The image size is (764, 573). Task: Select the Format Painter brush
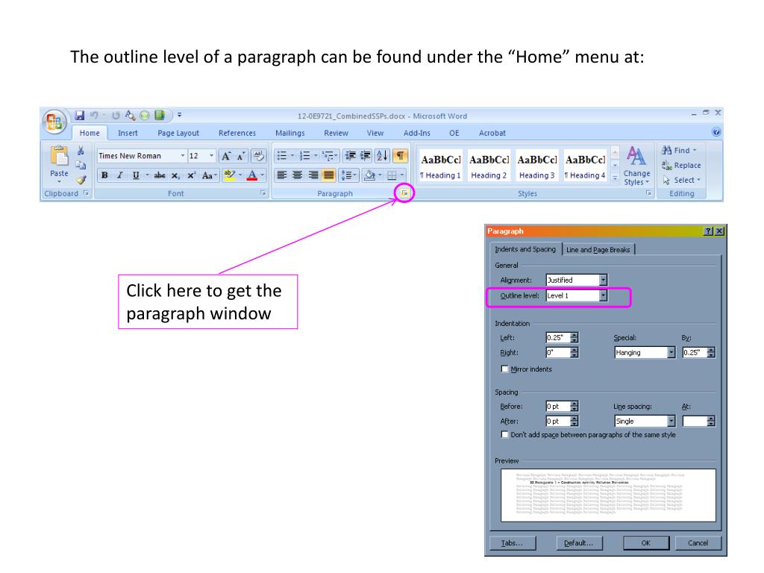pos(81,180)
